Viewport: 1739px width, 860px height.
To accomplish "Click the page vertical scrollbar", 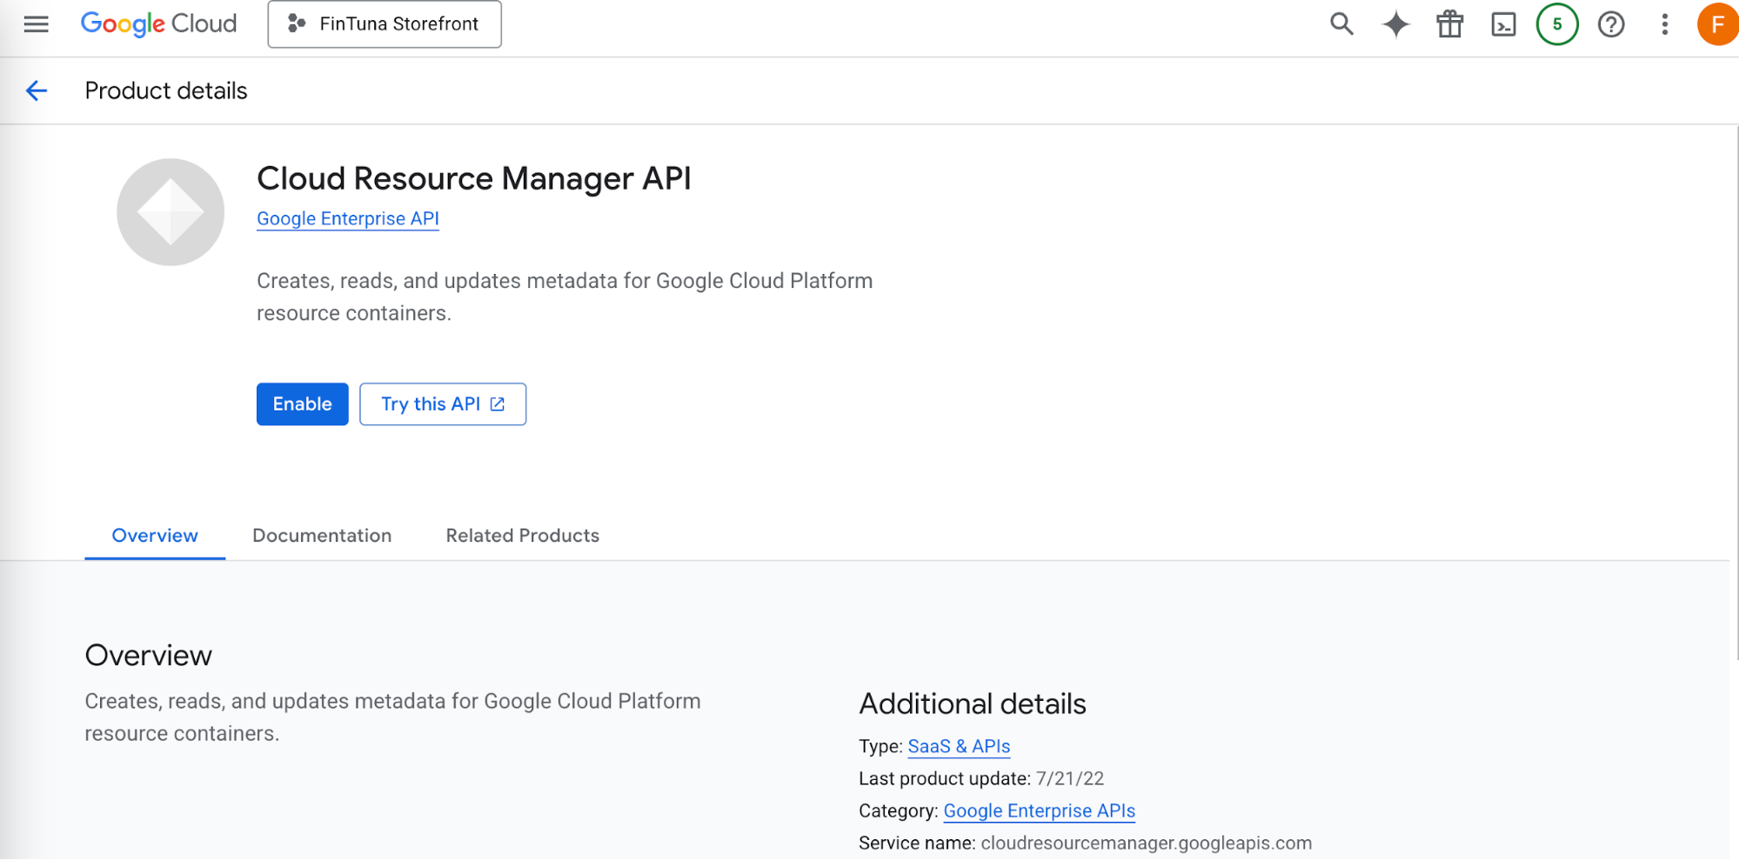I will point(1736,391).
